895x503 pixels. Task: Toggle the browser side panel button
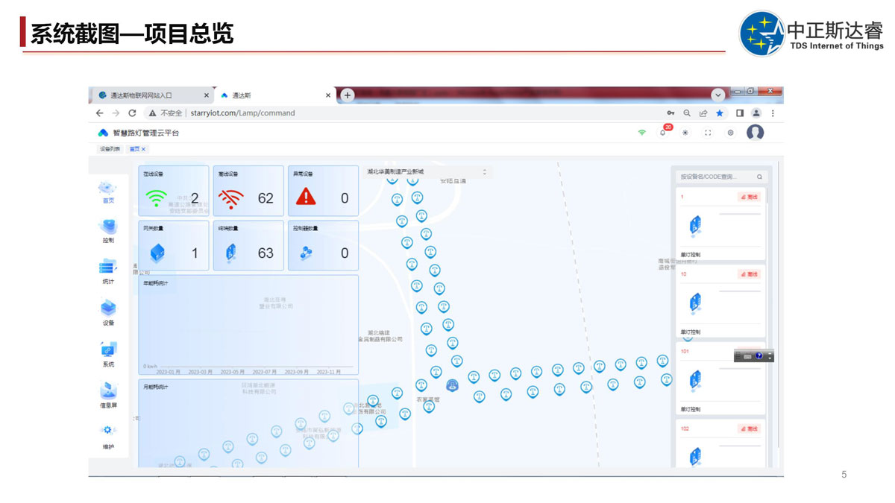pyautogui.click(x=740, y=113)
